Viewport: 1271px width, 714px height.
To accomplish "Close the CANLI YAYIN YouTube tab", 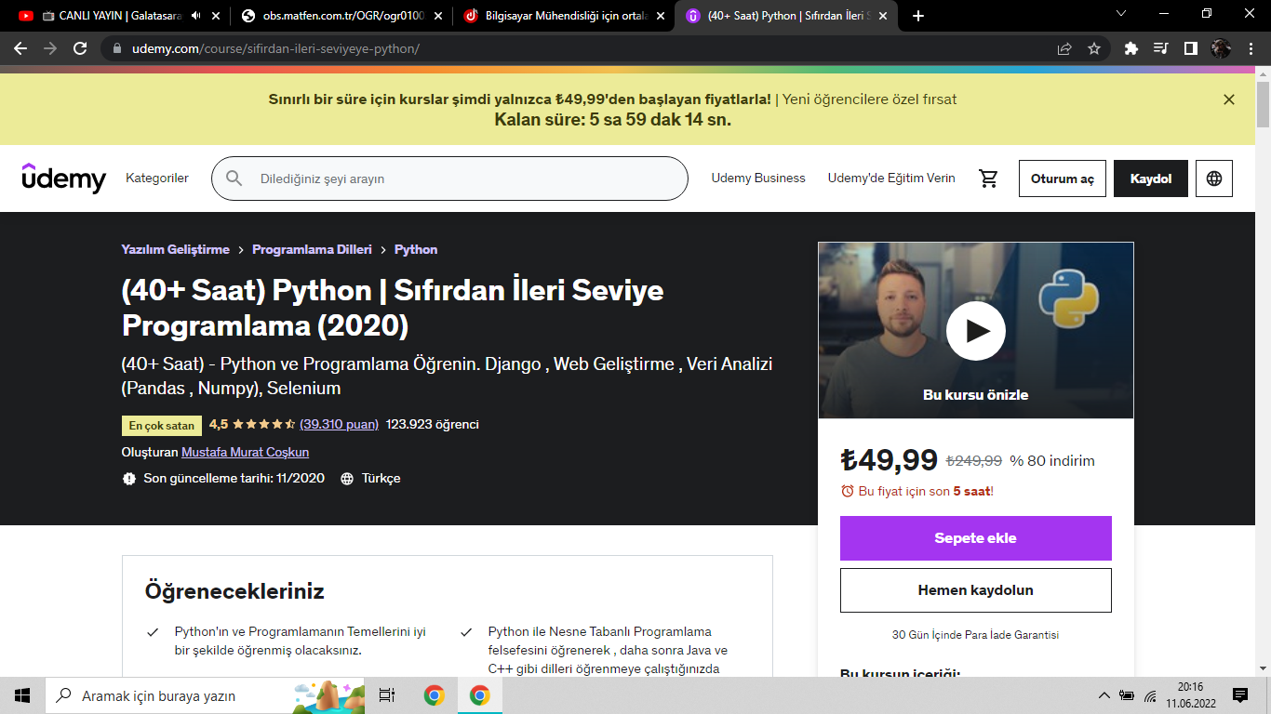I will tap(216, 16).
